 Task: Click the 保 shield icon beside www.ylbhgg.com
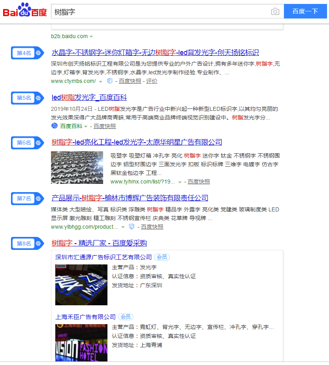coord(131,226)
